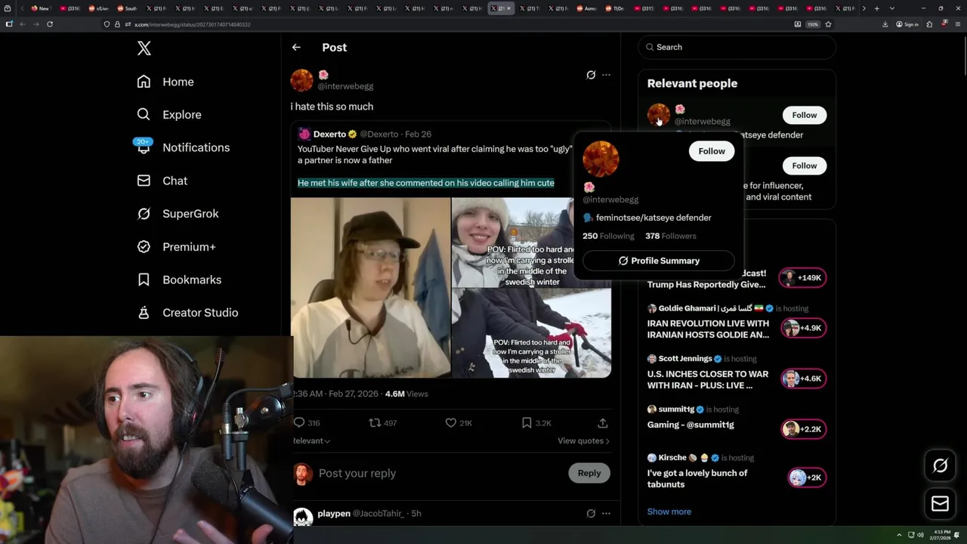Open Bookmarks in the sidebar

coord(179,280)
